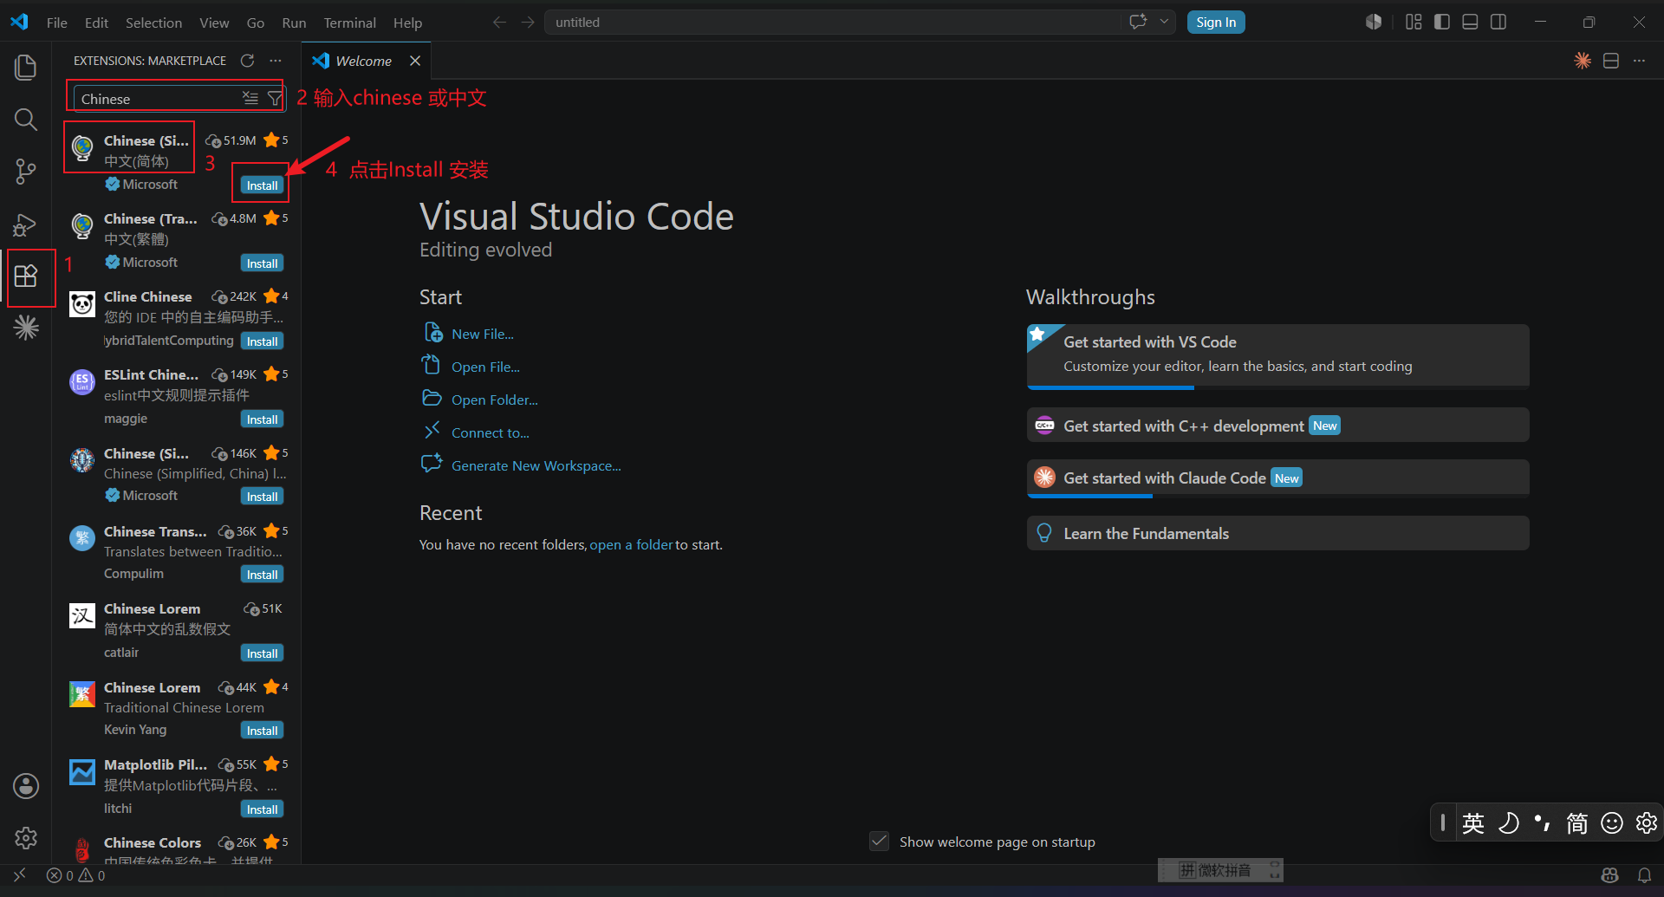Image resolution: width=1664 pixels, height=897 pixels.
Task: Open the extensions filter menu
Action: click(275, 98)
